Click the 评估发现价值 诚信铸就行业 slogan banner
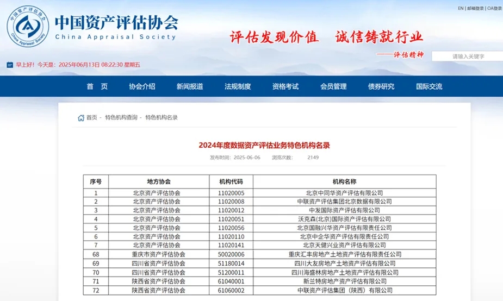The image size is (503, 301). 326,37
